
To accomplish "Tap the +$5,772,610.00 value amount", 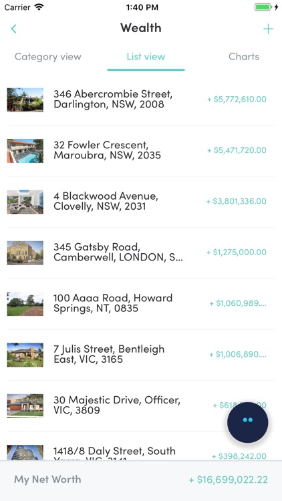I will tap(237, 100).
